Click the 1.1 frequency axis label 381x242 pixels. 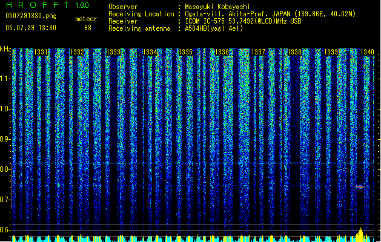5,79
